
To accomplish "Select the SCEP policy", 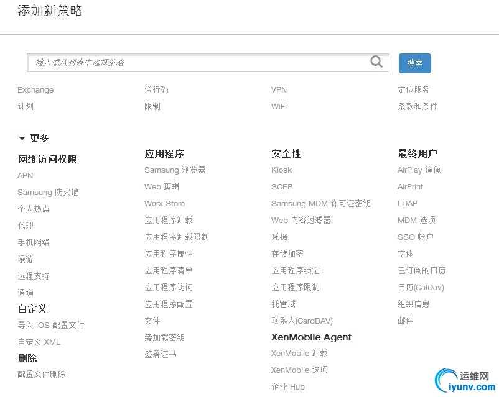I will point(282,187).
